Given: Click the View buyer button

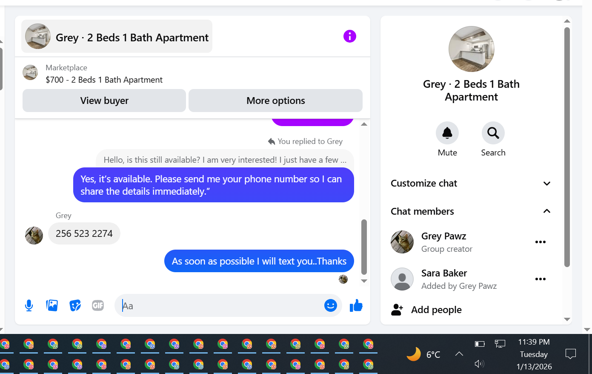Looking at the screenshot, I should [x=104, y=101].
